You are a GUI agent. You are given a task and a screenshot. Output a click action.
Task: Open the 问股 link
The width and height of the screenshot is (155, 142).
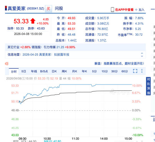click(59, 8)
